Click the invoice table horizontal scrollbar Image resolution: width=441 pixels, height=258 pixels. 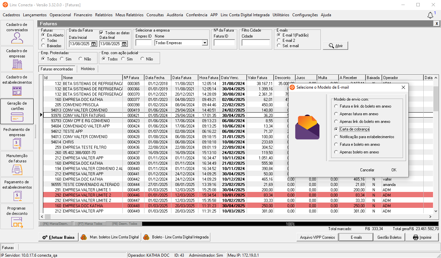pos(236,217)
